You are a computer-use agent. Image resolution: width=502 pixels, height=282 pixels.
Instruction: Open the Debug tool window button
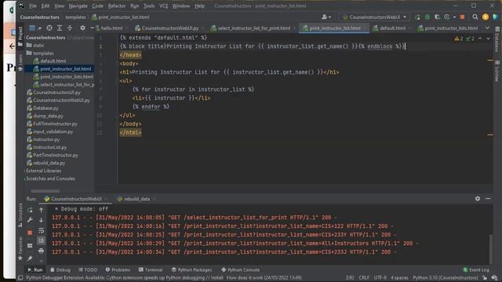pyautogui.click(x=60, y=269)
